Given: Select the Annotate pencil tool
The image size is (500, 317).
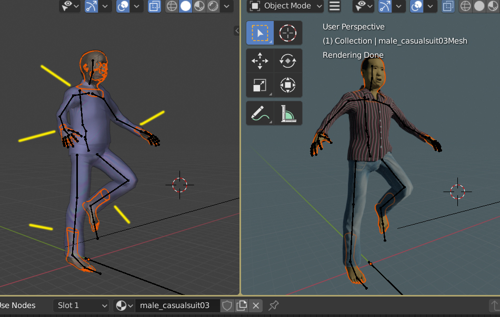Looking at the screenshot, I should coord(260,113).
